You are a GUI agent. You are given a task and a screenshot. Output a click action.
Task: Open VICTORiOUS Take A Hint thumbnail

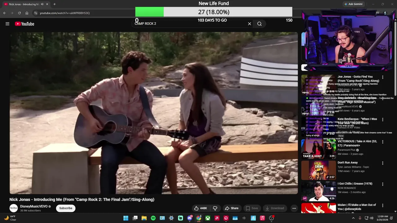point(319,149)
